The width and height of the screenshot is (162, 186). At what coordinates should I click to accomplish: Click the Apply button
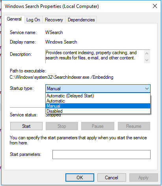click(143, 178)
